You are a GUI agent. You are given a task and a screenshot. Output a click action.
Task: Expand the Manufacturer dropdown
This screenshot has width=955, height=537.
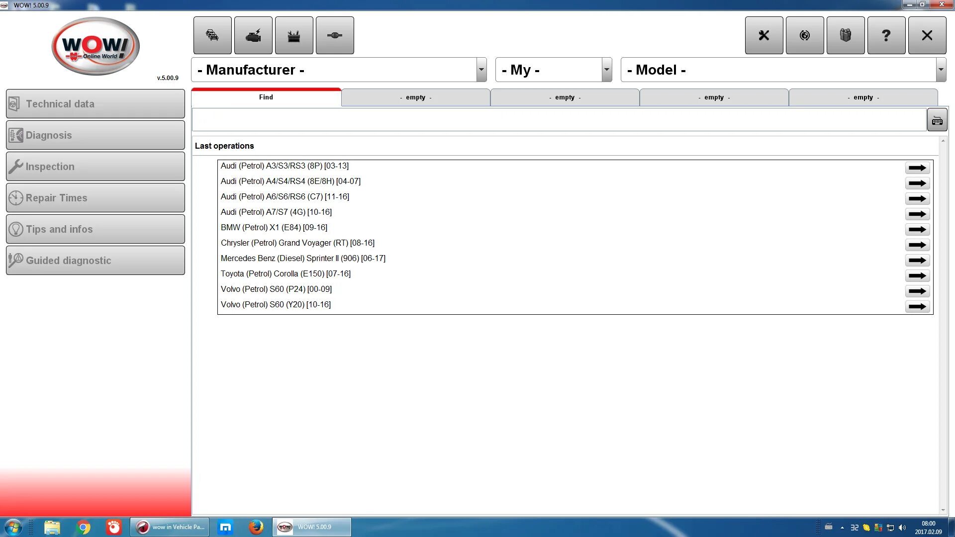click(481, 70)
